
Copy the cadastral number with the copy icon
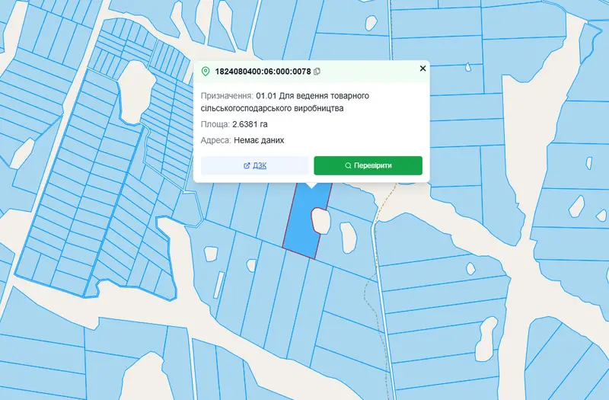coord(317,72)
